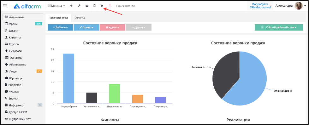Image resolution: width=309 pixels, height=125 pixels.
Task: Click the red Удалить button
Action: click(x=113, y=27)
